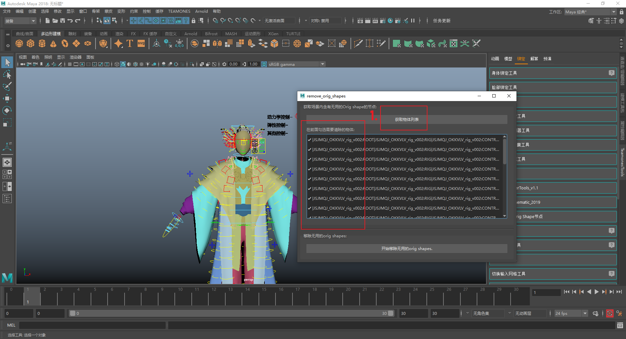Image resolution: width=626 pixels, height=339 pixels.
Task: Click the time range slider bar
Action: (231, 314)
